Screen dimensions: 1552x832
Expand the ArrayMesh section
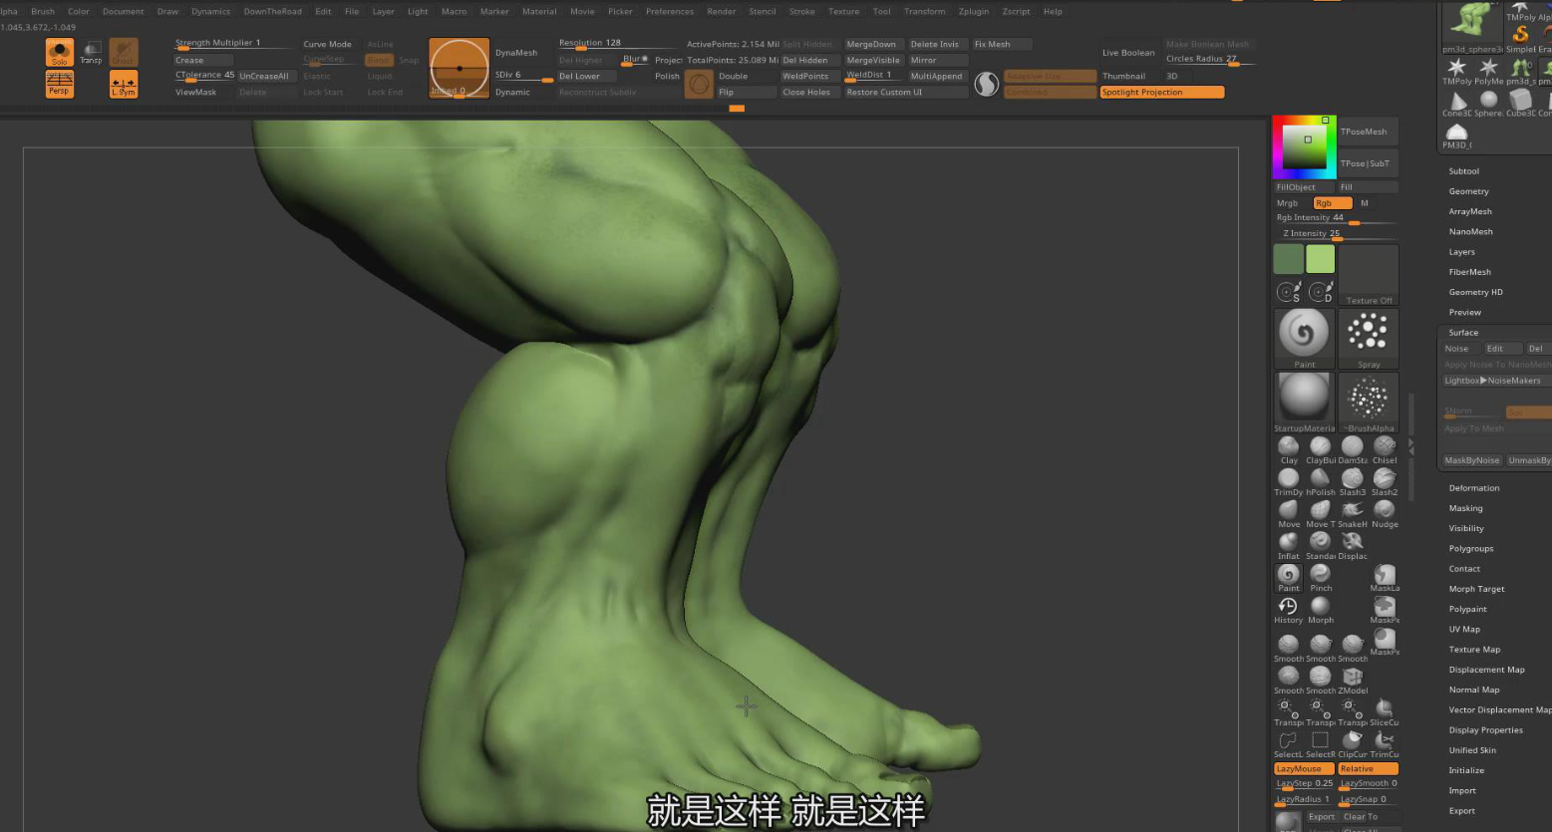tap(1470, 211)
